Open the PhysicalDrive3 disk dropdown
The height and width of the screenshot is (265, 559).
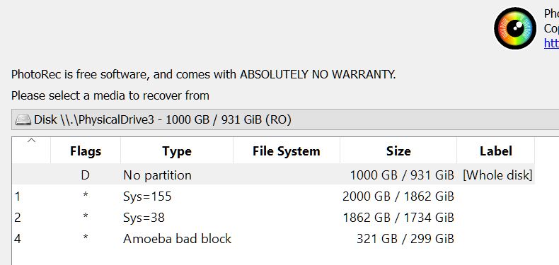pos(285,119)
